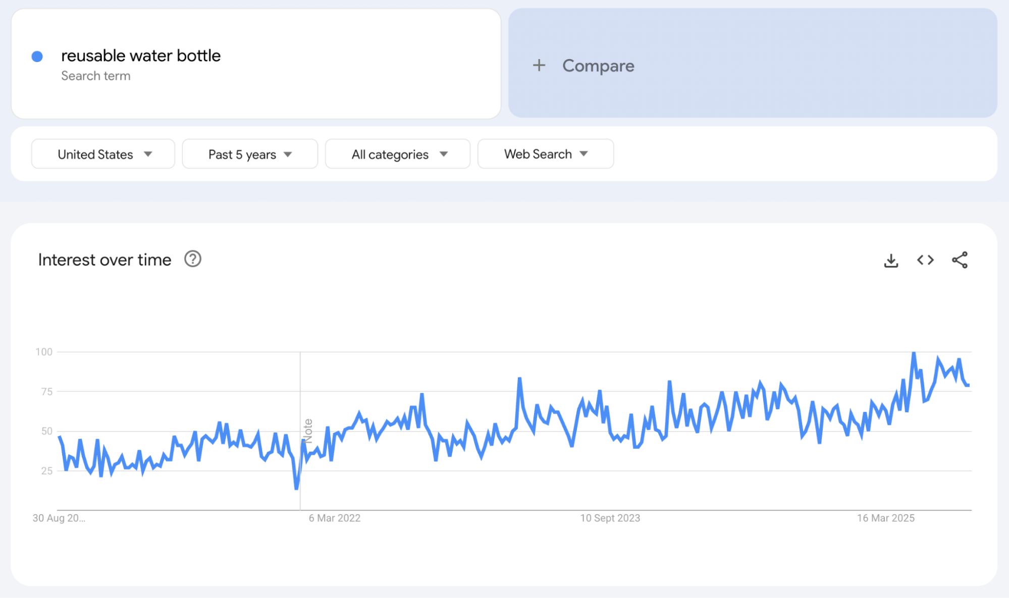Click the 100 value gridline label on the chart
This screenshot has width=1009, height=598.
coord(44,352)
